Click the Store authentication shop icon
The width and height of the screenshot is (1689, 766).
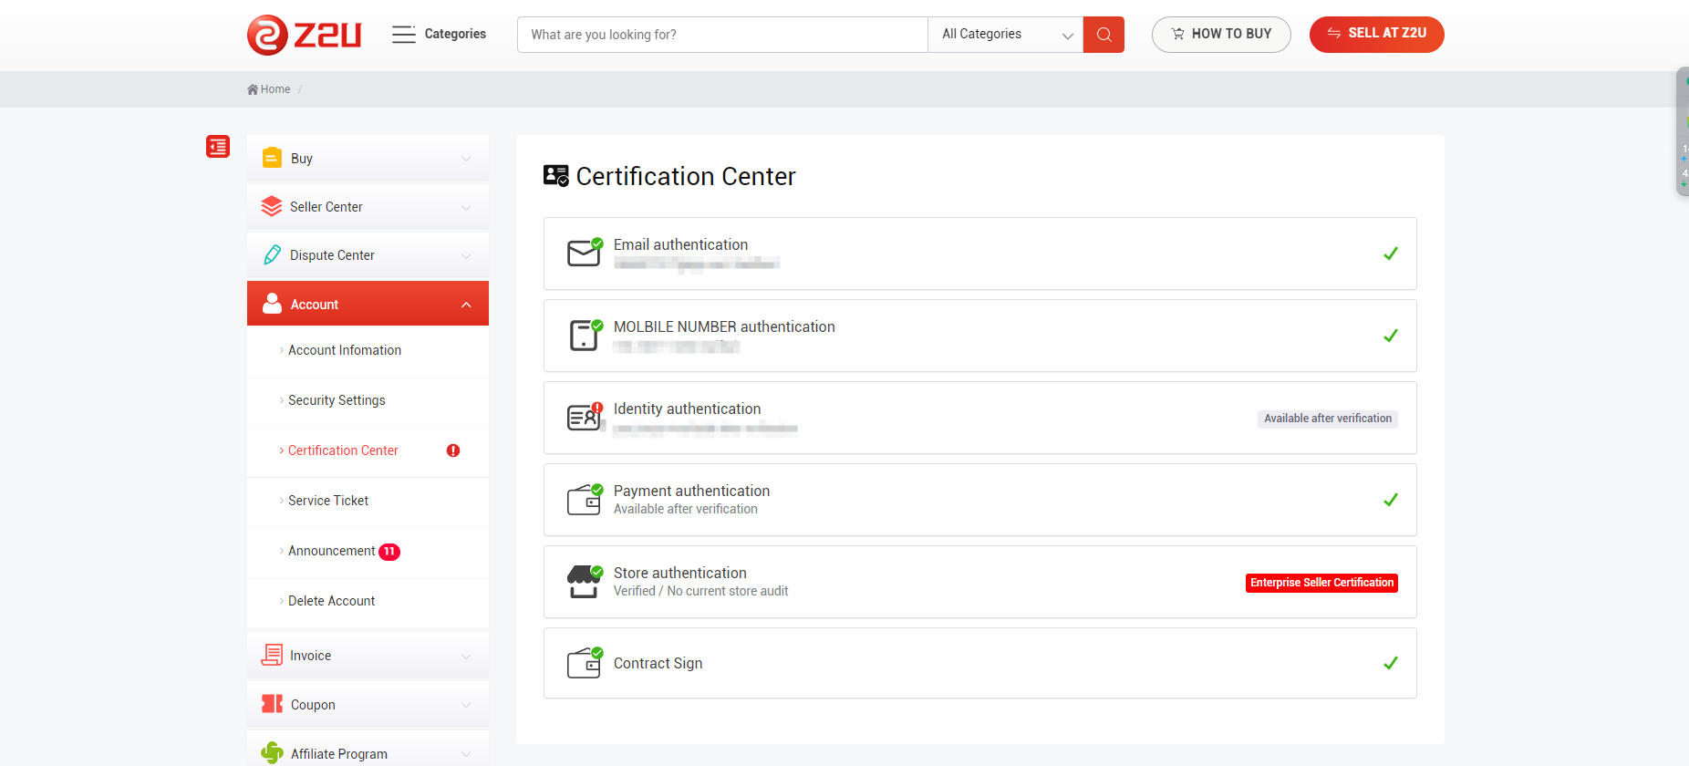(584, 581)
